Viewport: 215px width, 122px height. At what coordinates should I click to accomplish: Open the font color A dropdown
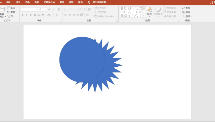(x=60, y=15)
